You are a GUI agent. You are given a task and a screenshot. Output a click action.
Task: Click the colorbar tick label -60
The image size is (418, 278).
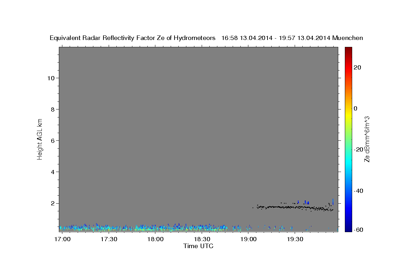tap(358, 230)
